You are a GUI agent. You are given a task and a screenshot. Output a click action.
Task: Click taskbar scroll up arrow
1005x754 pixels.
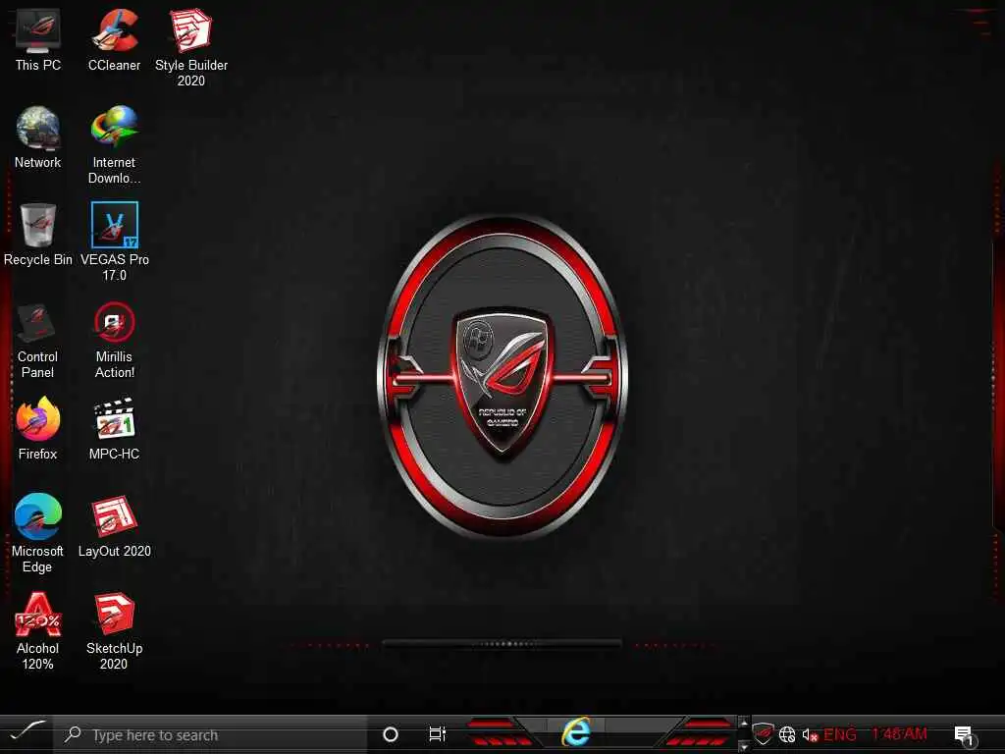point(744,724)
